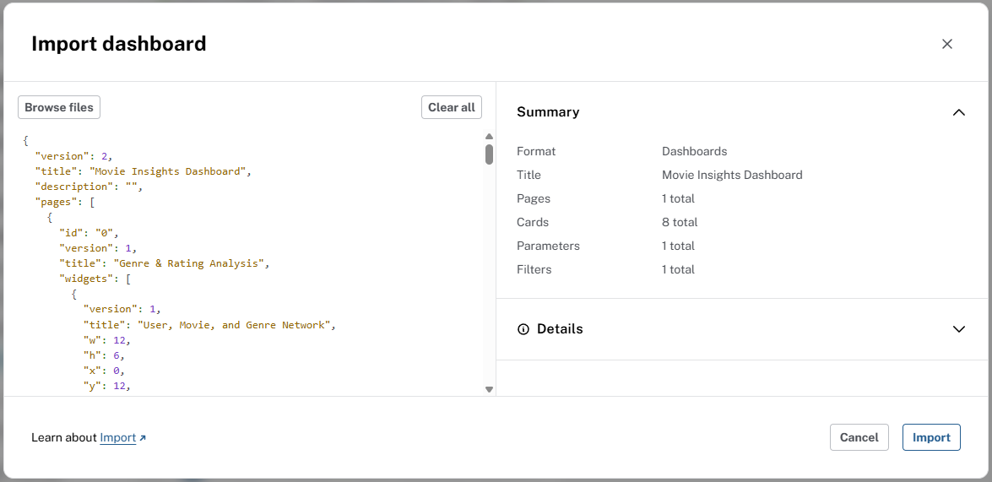992x482 pixels.
Task: Click the "version": 2 JSON line
Action: click(73, 155)
